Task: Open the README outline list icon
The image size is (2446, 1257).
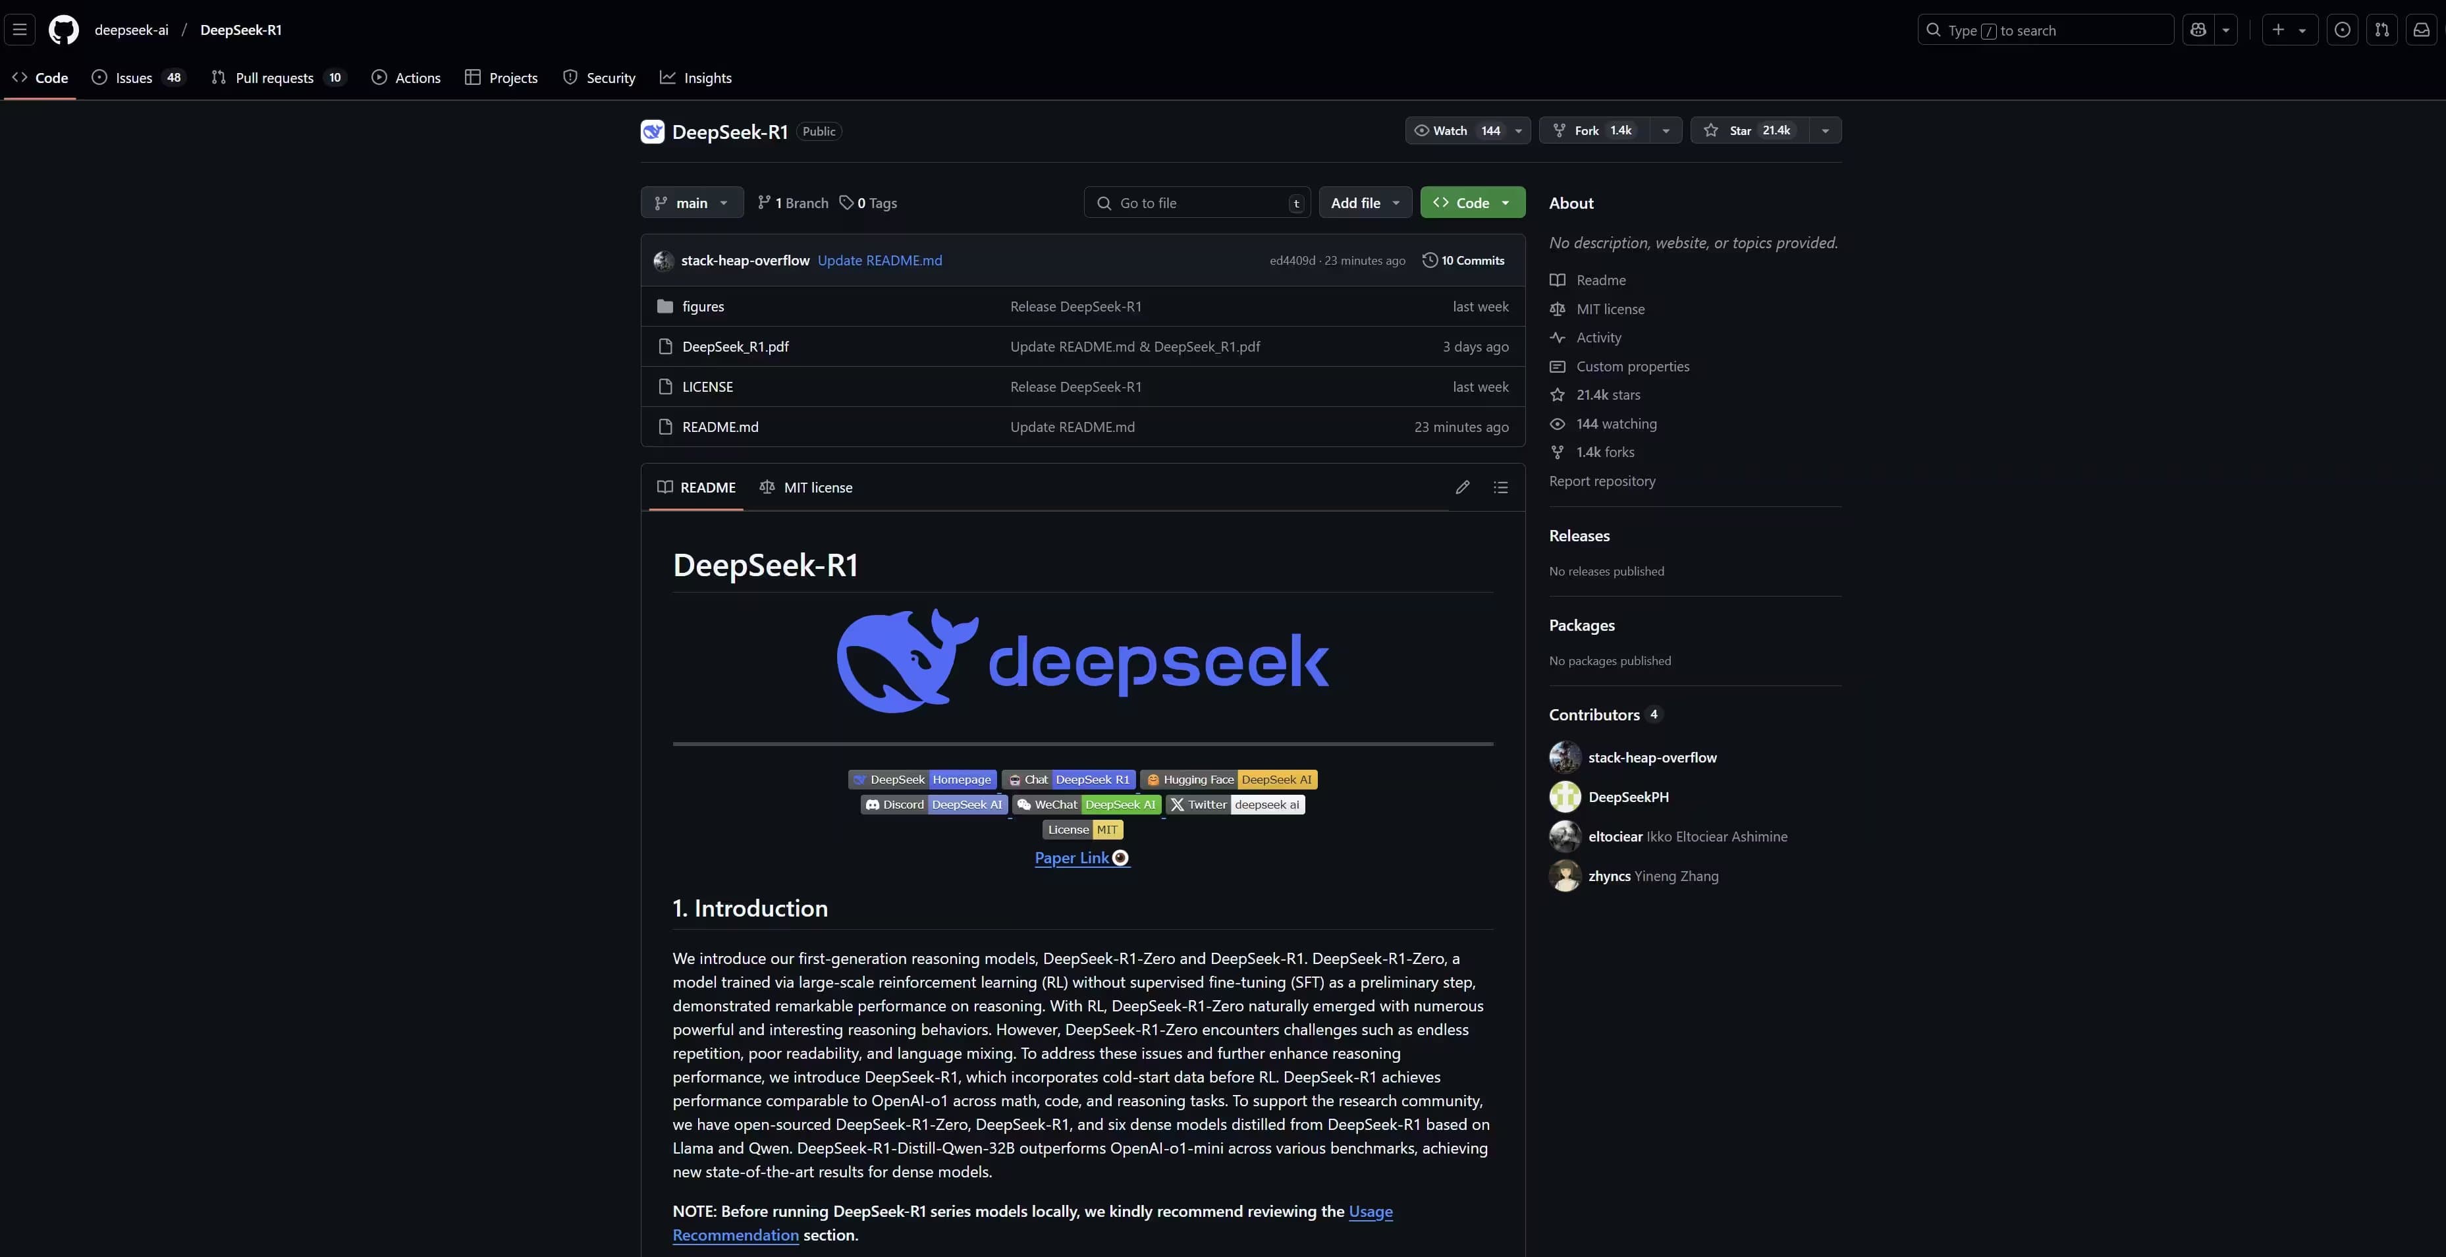Action: click(1500, 487)
